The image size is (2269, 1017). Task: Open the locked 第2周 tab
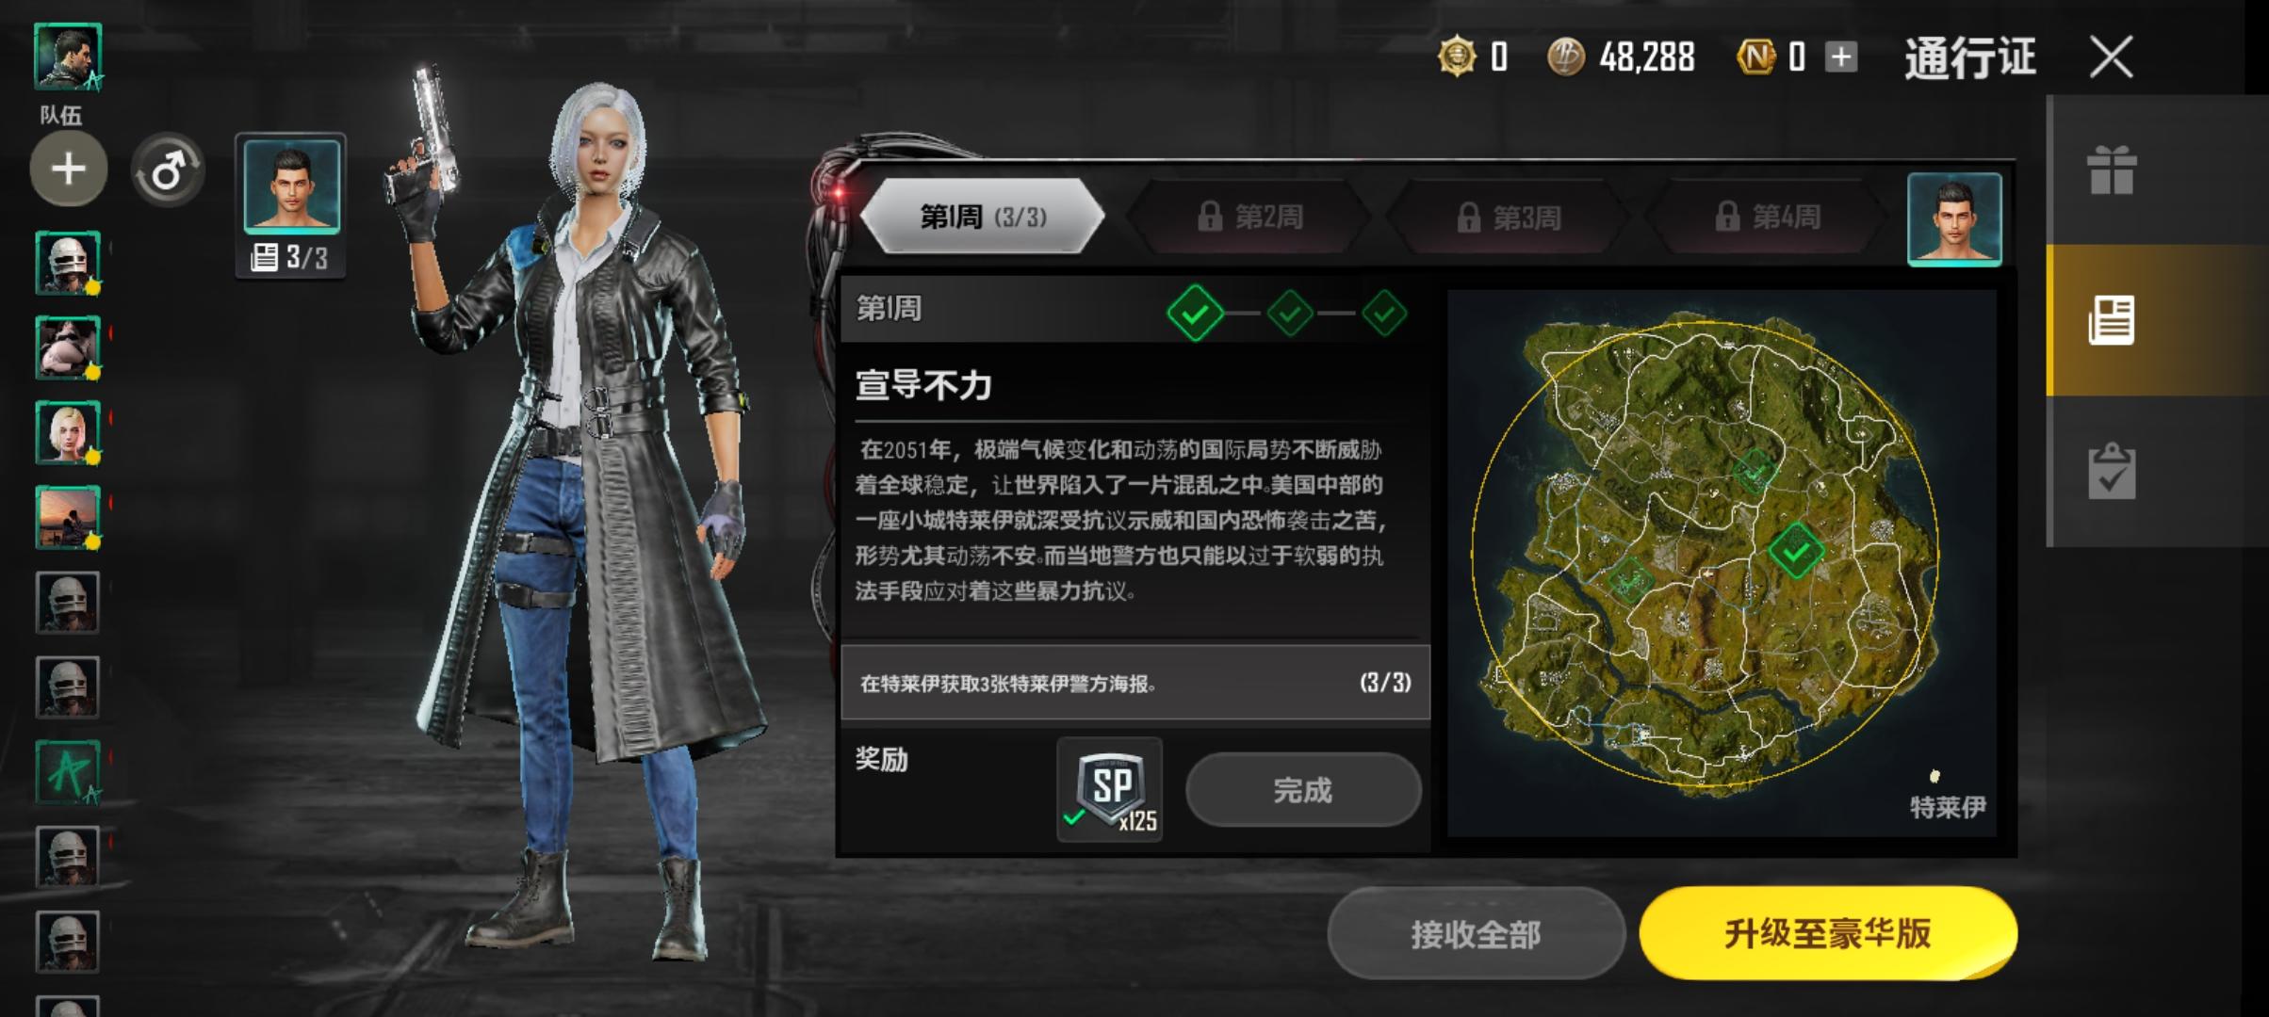coord(1250,217)
